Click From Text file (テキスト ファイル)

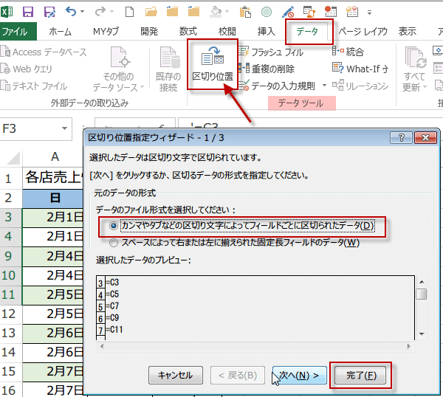34,86
